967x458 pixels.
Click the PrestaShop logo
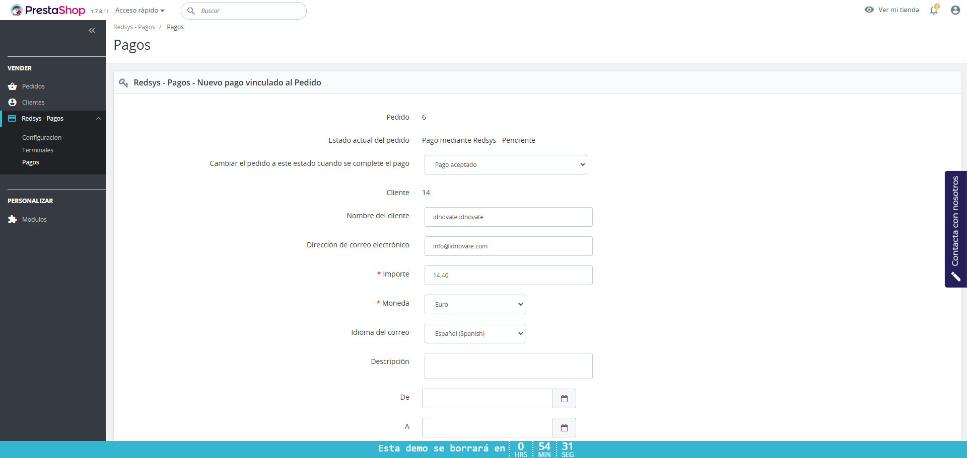(x=48, y=10)
